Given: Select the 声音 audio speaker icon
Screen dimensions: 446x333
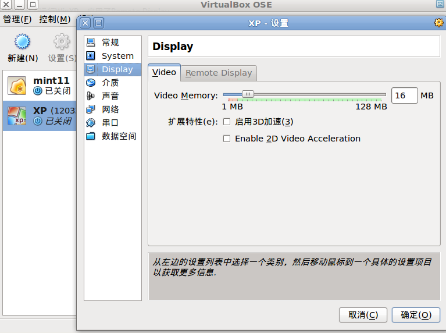Looking at the screenshot, I should pos(91,95).
